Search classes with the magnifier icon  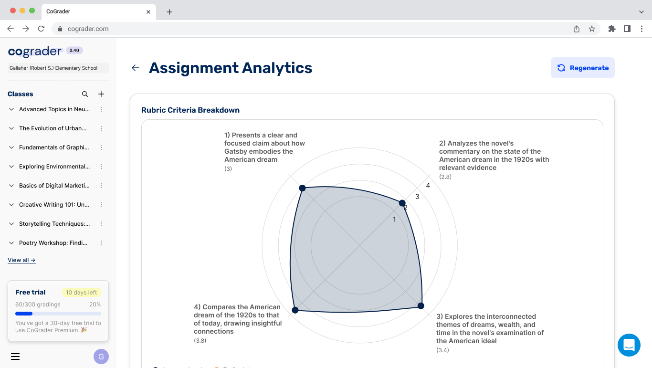coord(85,94)
